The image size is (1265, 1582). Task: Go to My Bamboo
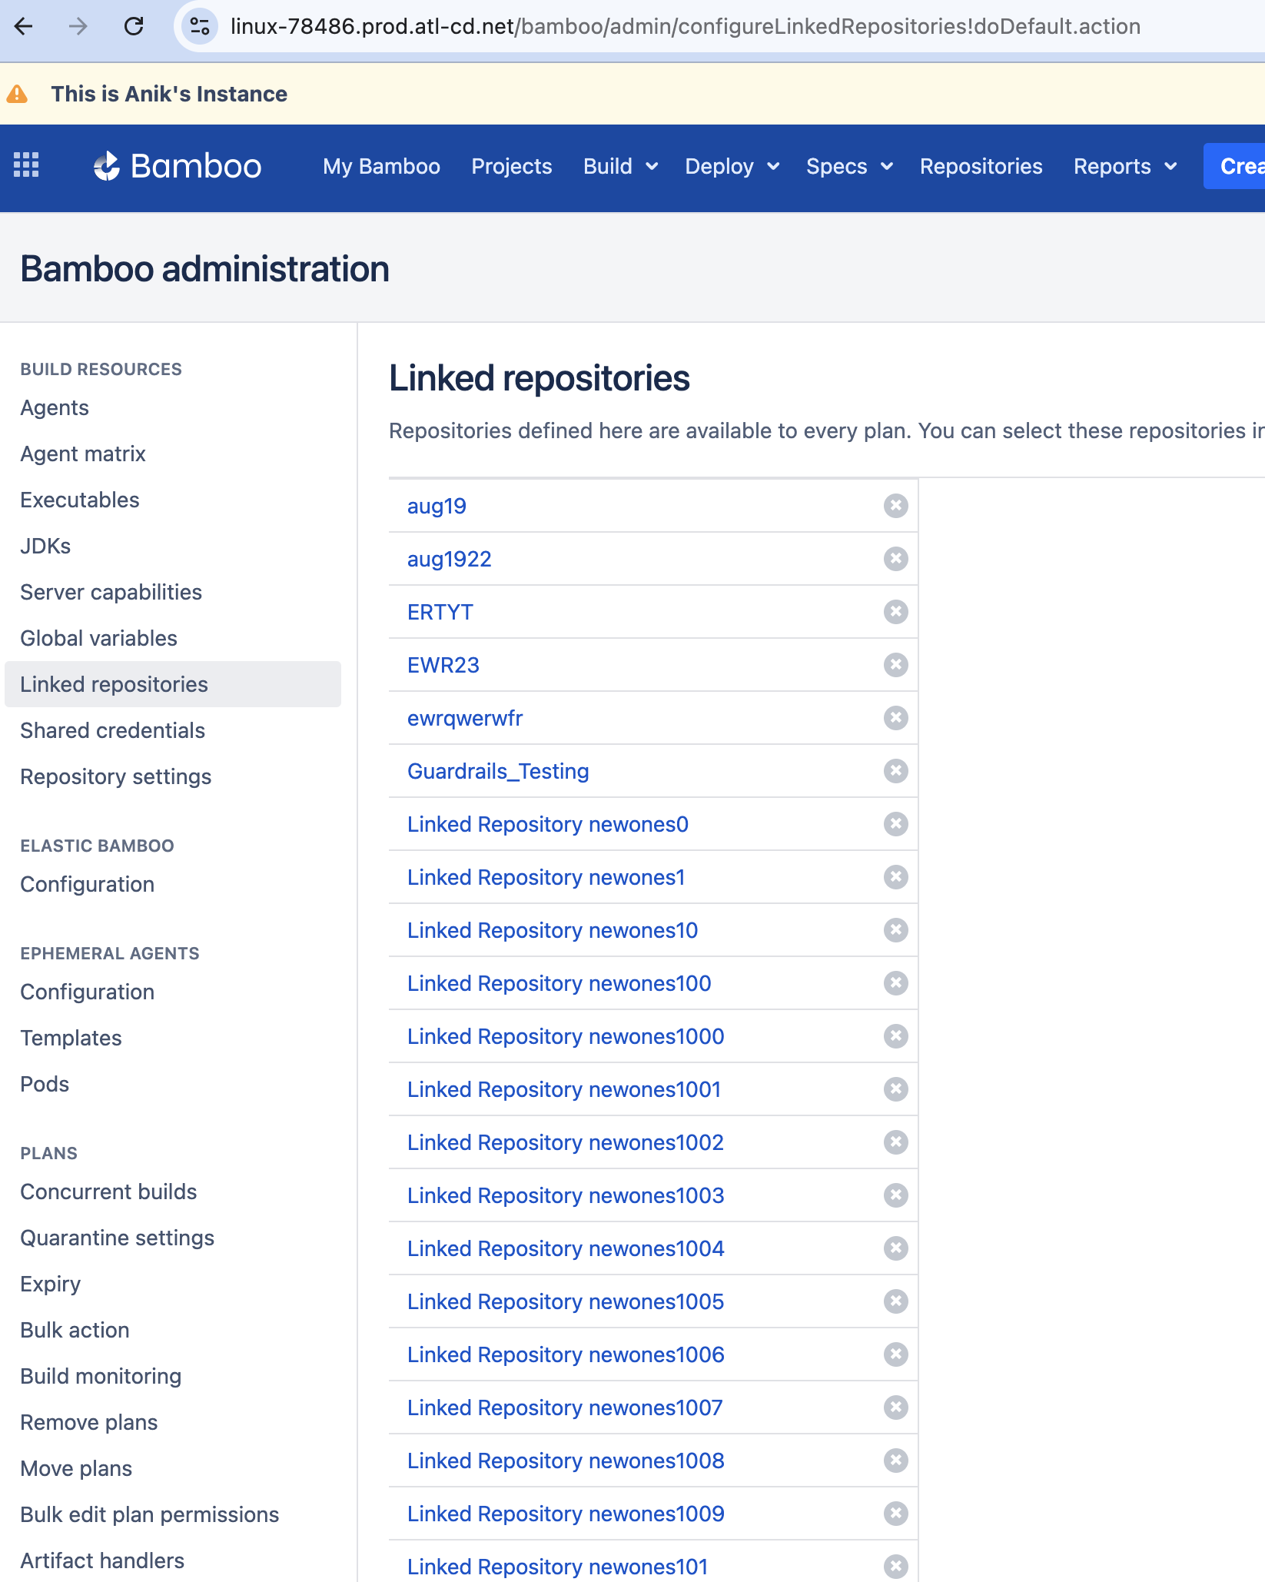[x=381, y=166]
